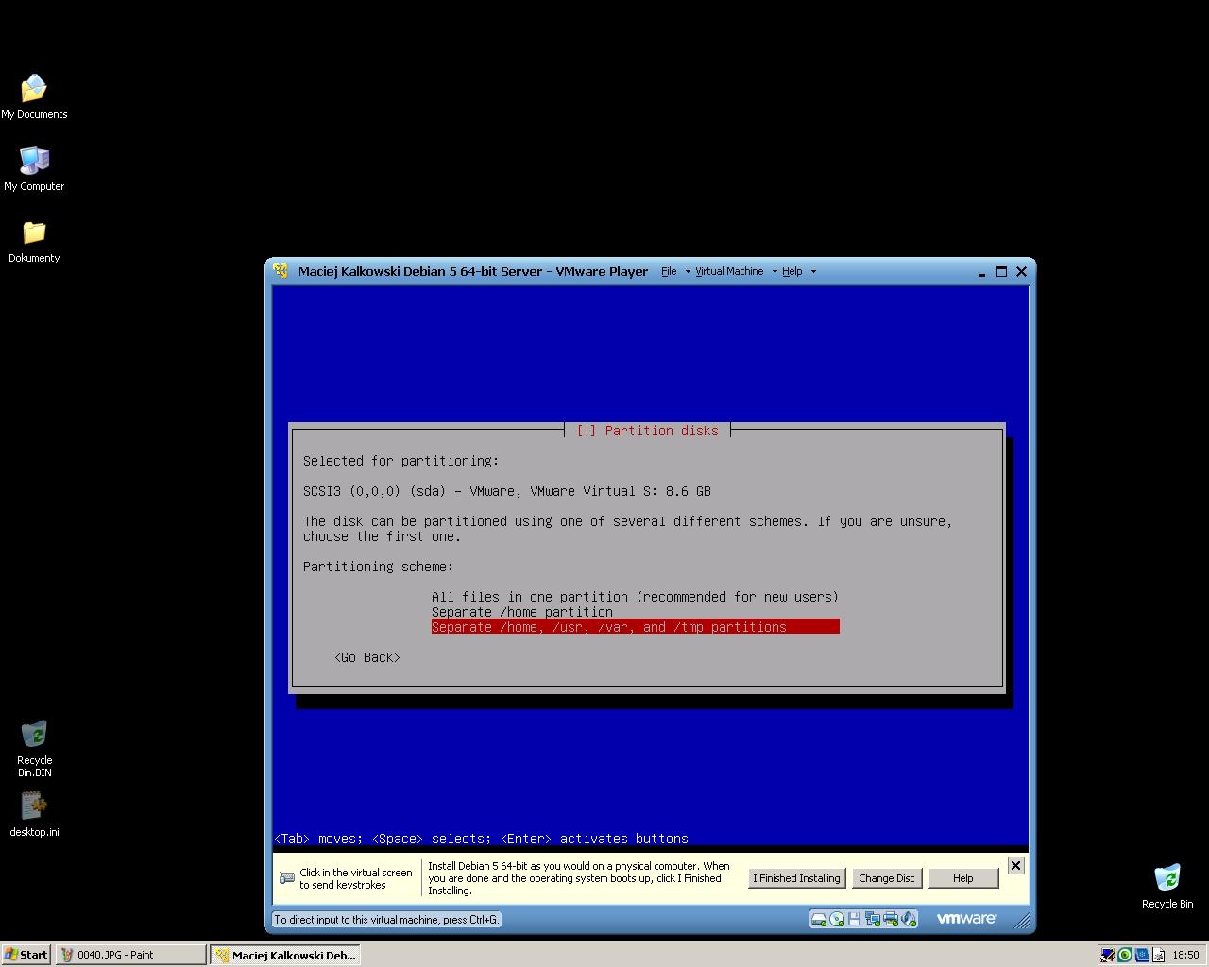Click the green circular tray icon
The height and width of the screenshot is (967, 1209).
coord(1125,955)
